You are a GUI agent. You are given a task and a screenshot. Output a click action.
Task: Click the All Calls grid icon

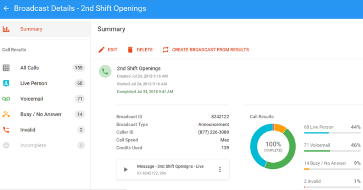tap(6, 68)
